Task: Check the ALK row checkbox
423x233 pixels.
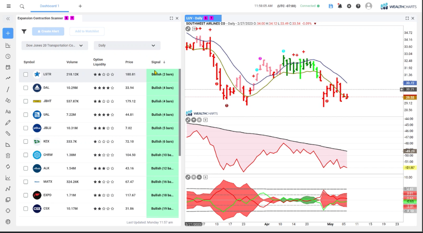Action: coord(25,168)
